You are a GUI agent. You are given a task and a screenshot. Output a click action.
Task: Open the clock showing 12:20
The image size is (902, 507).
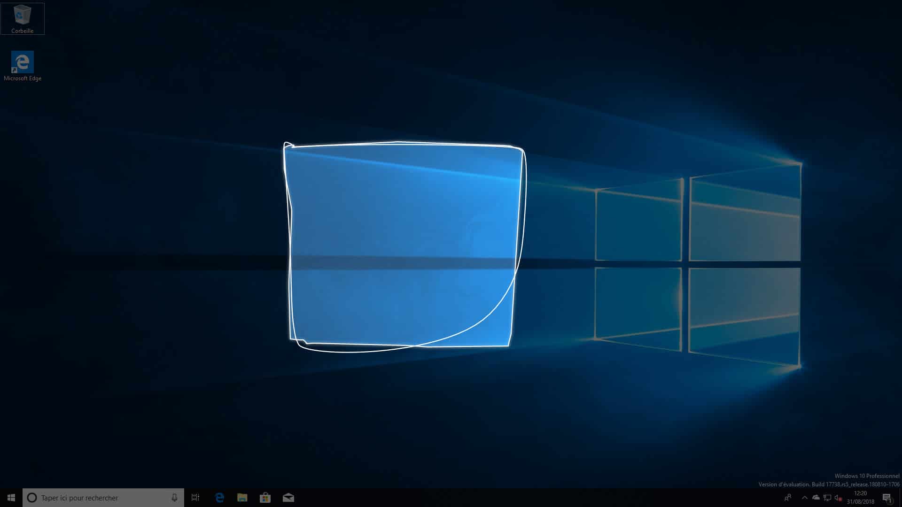tap(860, 498)
